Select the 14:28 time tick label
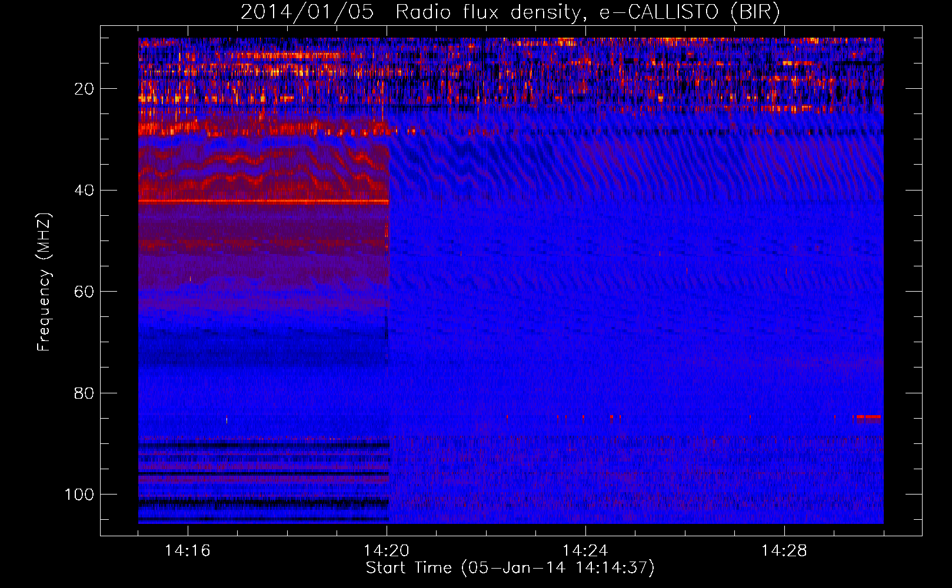 pos(784,551)
